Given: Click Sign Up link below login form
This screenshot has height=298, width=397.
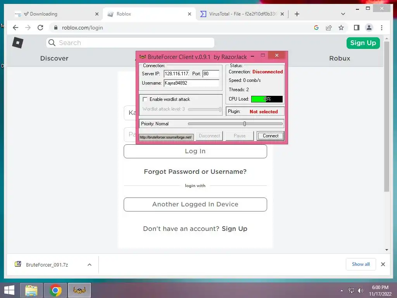Looking at the screenshot, I should tap(235, 229).
